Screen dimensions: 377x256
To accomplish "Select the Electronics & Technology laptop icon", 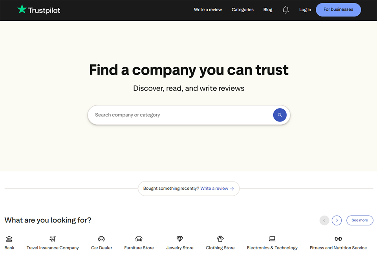I will [x=272, y=239].
